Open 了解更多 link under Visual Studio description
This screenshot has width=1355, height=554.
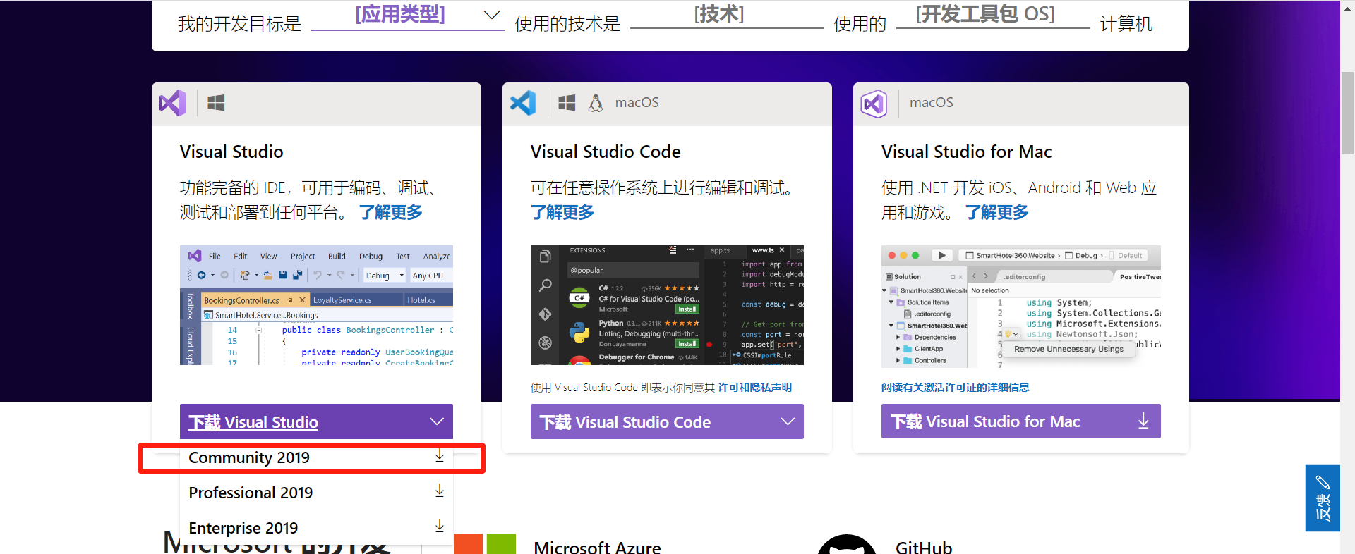click(391, 212)
